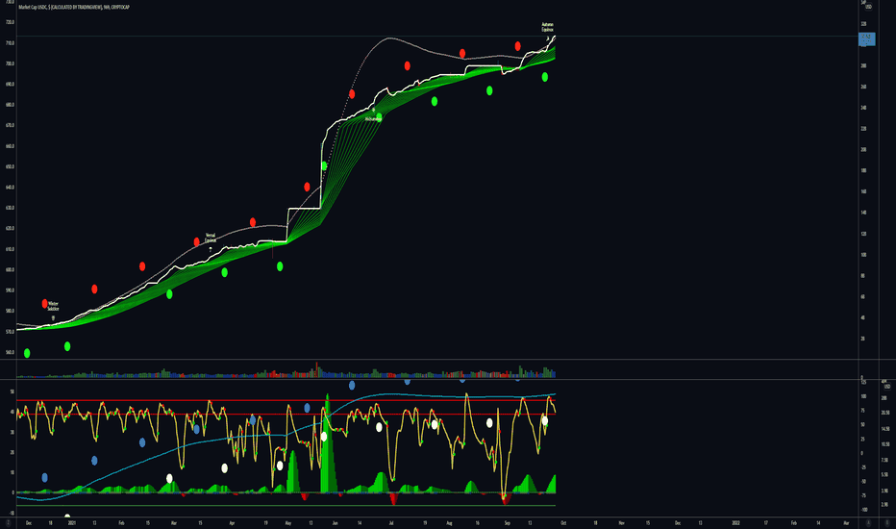The width and height of the screenshot is (896, 529).
Task: Click the Market Cap USDC chart title legend
Action: click(x=74, y=7)
